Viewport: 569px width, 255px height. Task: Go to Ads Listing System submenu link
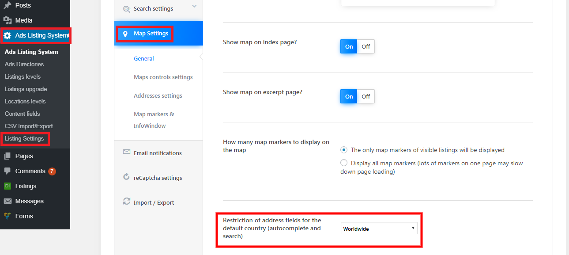pyautogui.click(x=31, y=52)
